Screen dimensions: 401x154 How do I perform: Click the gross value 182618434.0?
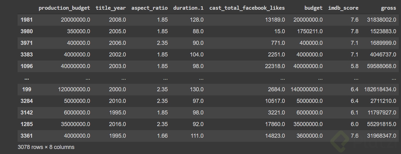tap(380, 89)
